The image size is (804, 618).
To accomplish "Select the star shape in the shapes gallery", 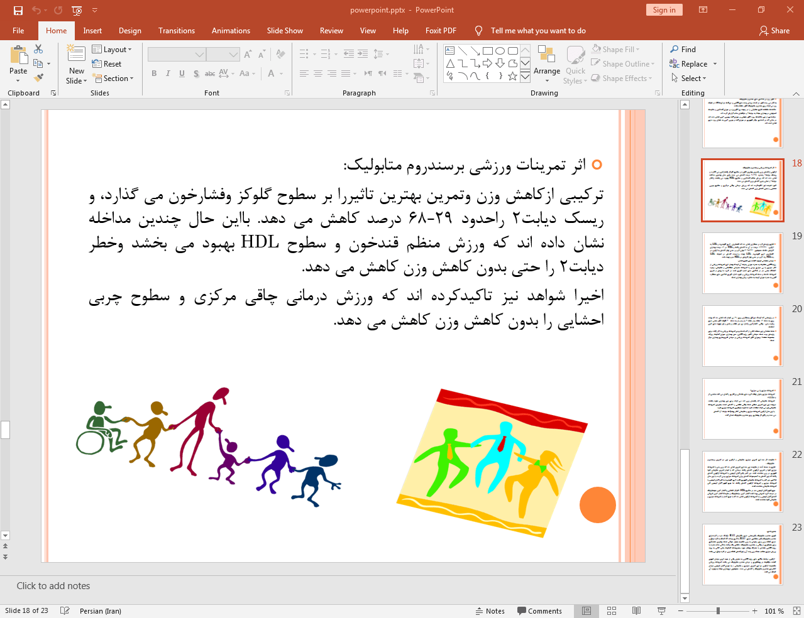I will coord(512,76).
